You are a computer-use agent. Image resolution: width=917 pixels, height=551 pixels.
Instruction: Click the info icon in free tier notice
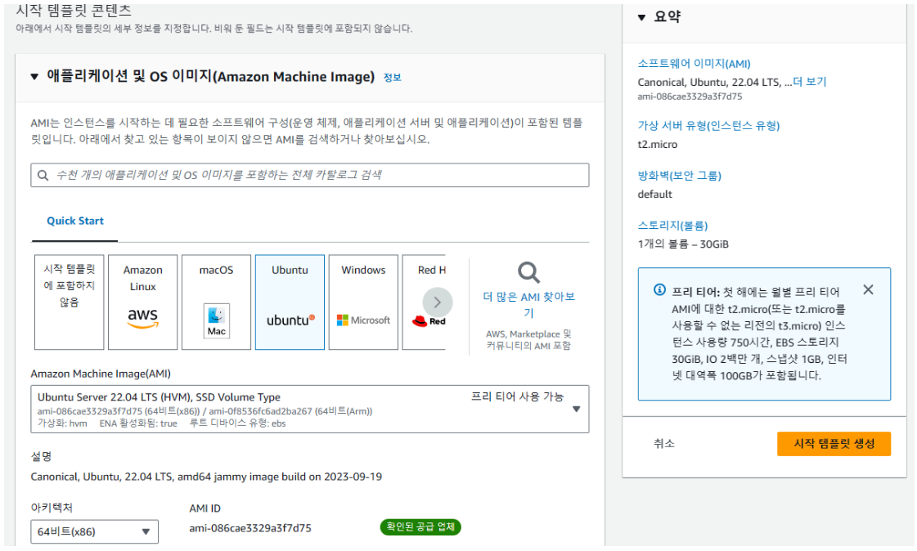[659, 290]
